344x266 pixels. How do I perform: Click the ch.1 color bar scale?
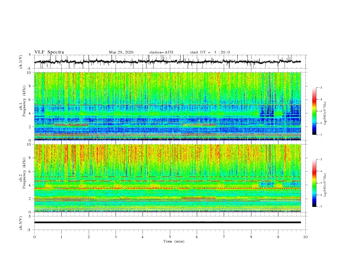click(x=314, y=111)
